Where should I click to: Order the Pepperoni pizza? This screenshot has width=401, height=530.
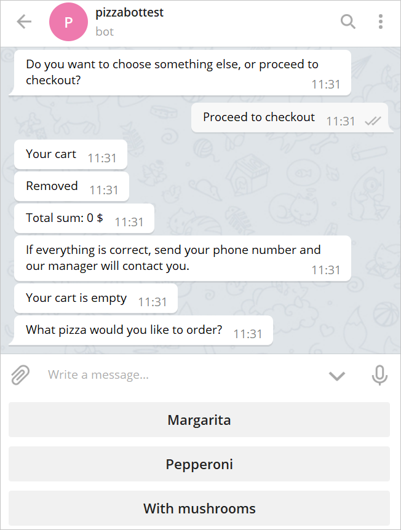point(199,465)
